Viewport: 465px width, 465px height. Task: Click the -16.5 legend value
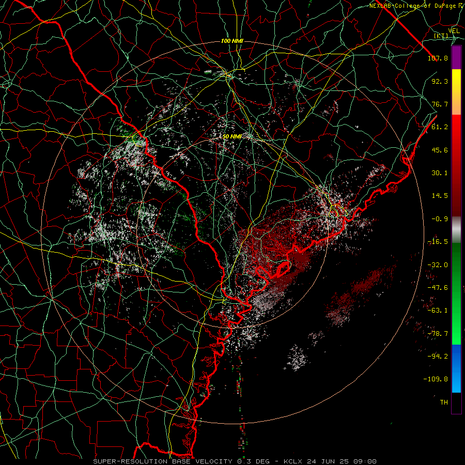pos(438,242)
